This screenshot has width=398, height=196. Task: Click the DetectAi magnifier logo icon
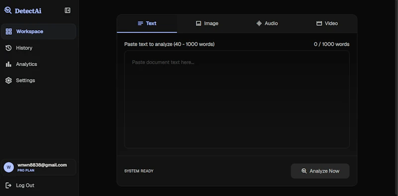click(8, 10)
